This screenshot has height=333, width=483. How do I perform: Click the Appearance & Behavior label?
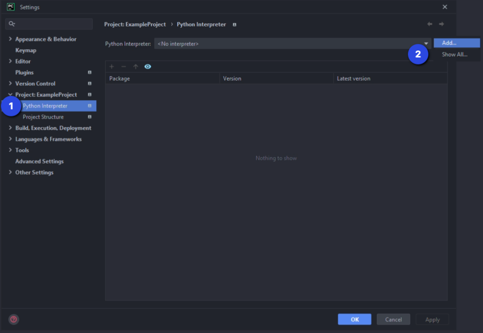[x=46, y=39]
